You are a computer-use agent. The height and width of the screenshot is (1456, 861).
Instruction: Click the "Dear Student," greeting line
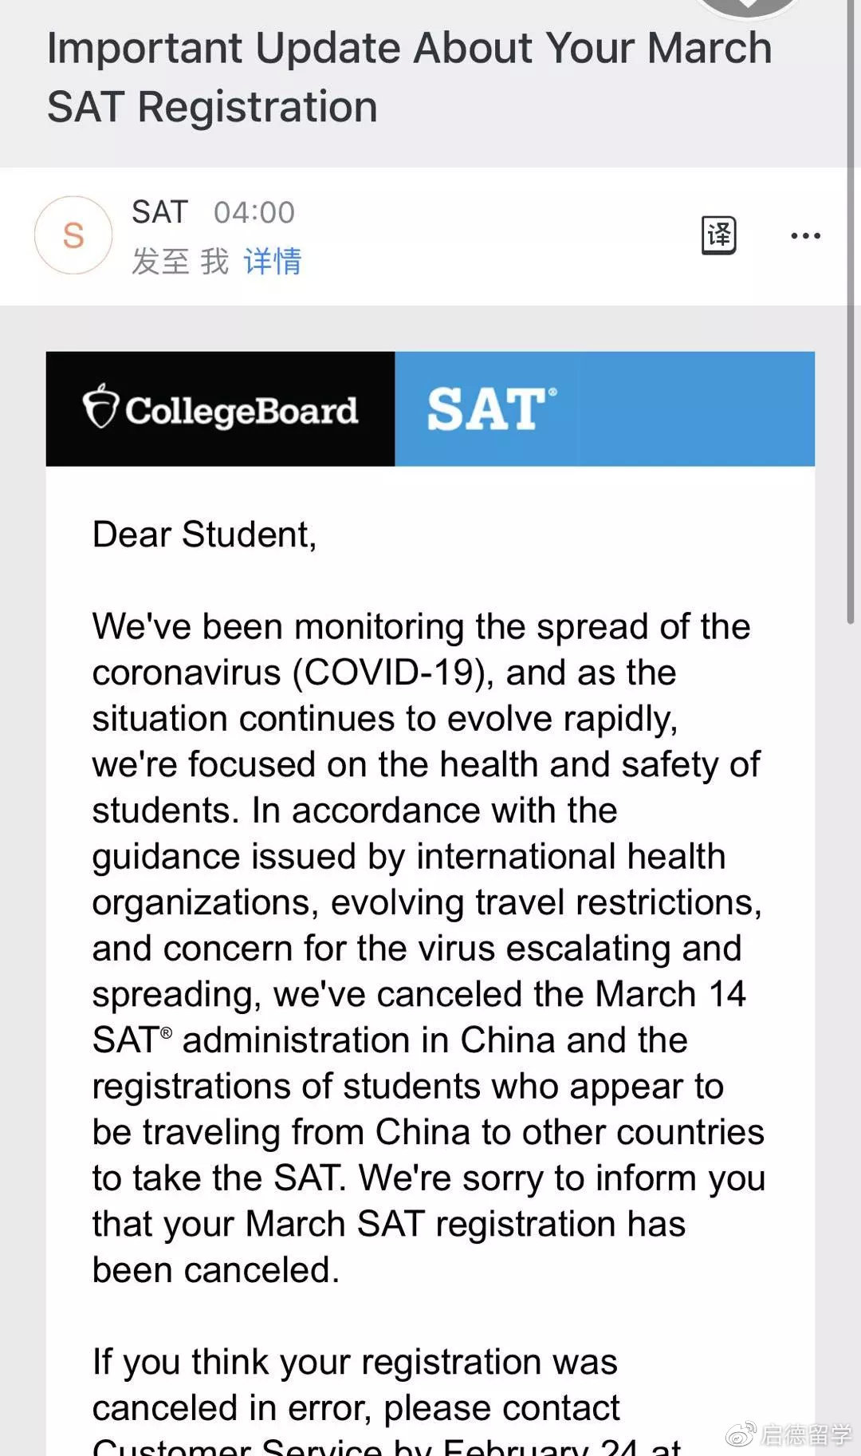204,534
